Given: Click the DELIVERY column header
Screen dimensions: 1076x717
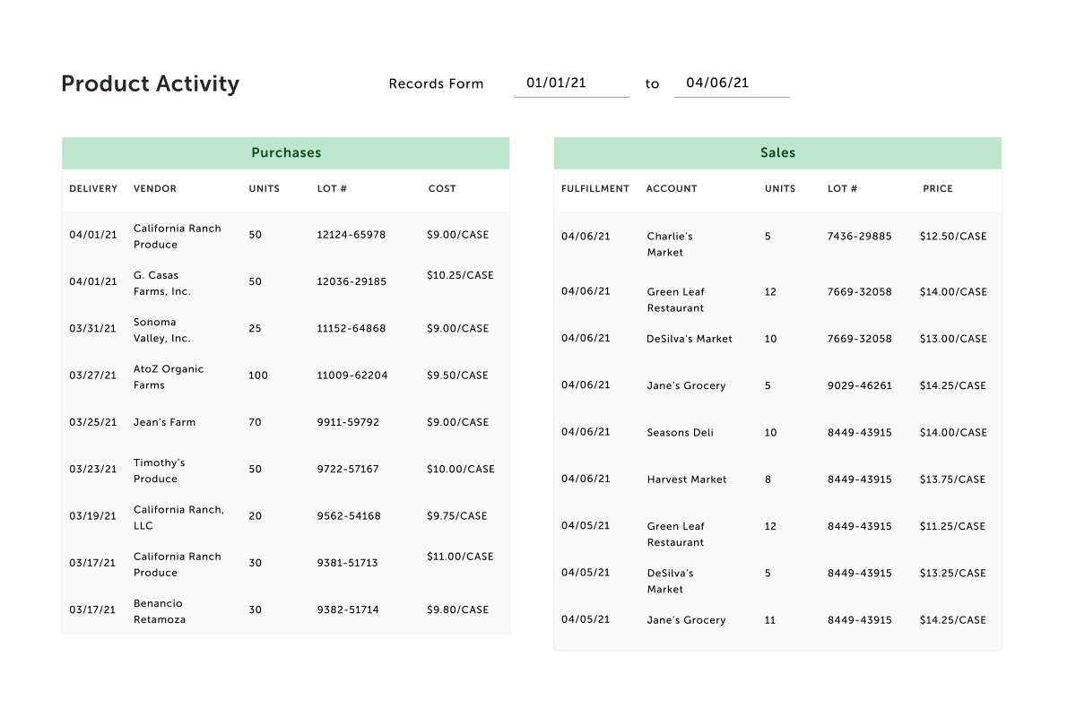Looking at the screenshot, I should [x=93, y=188].
